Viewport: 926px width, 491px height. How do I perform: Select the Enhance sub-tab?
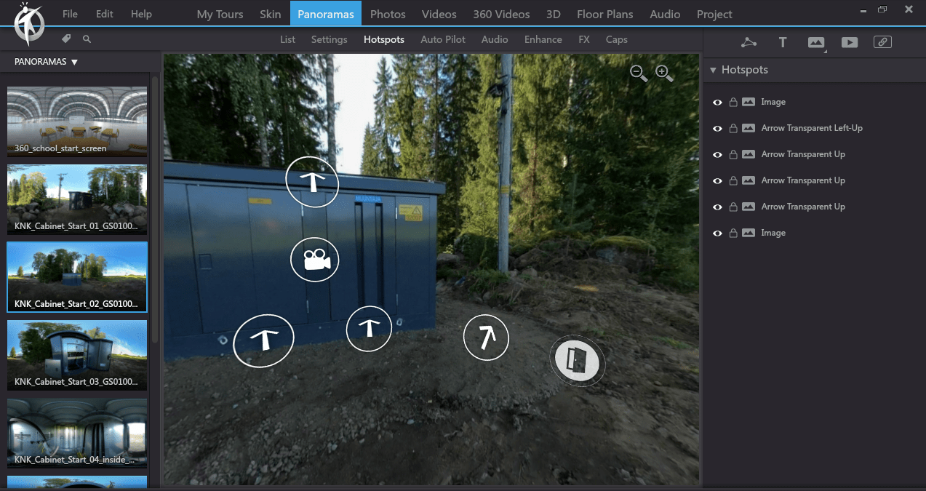pos(543,39)
